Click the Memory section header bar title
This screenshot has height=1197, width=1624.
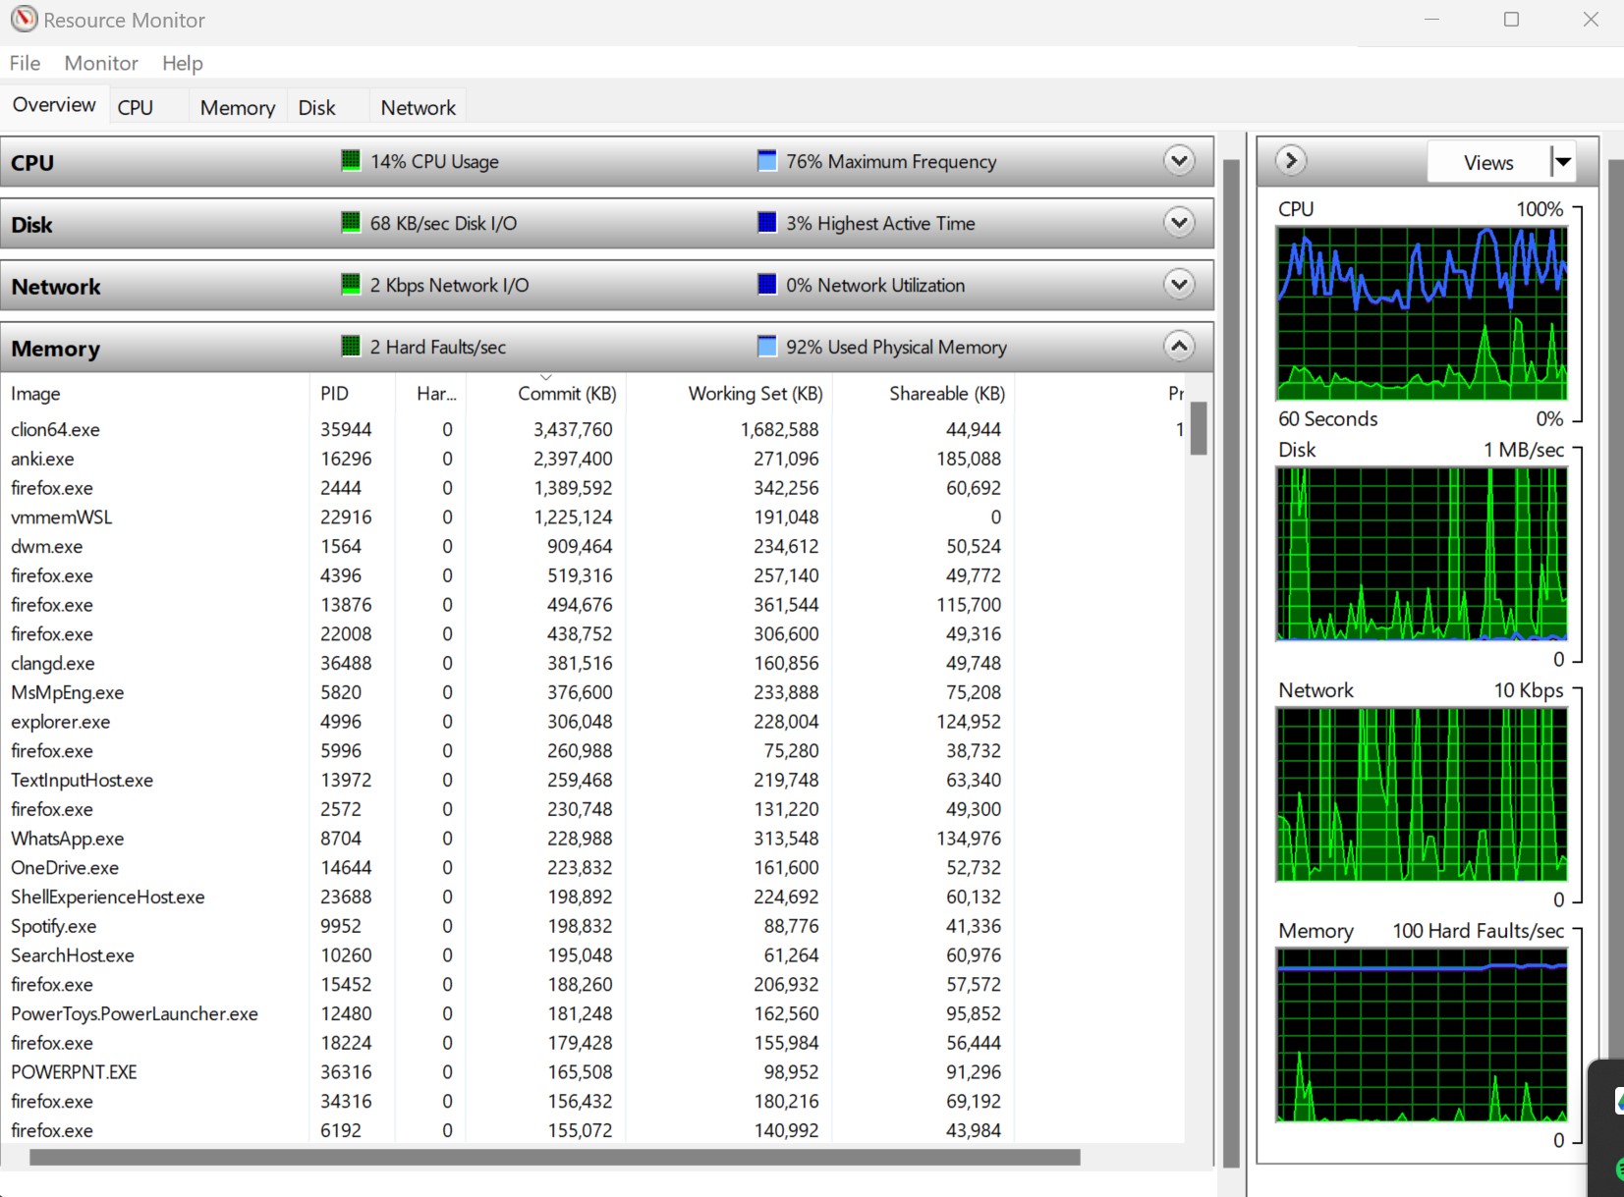56,349
